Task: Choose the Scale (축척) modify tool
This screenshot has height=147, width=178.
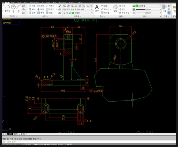Action: point(41,13)
